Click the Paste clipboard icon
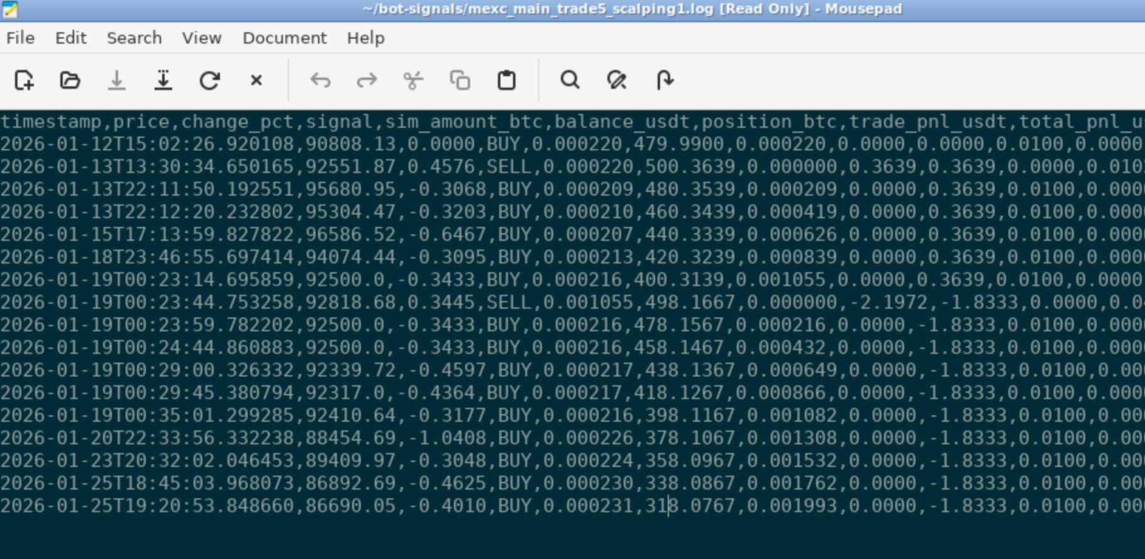1145x559 pixels. click(506, 80)
